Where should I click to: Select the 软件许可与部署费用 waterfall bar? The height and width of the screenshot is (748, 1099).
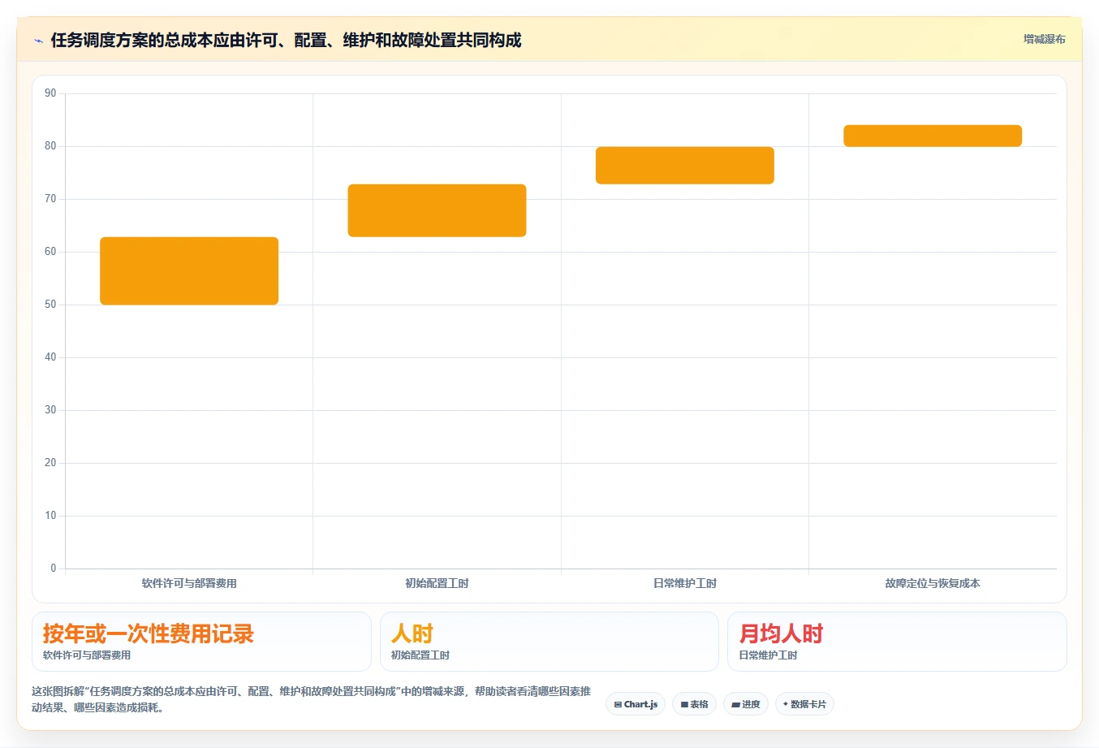click(x=189, y=271)
